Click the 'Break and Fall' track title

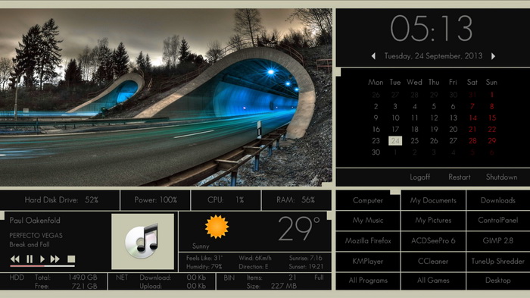(x=30, y=244)
